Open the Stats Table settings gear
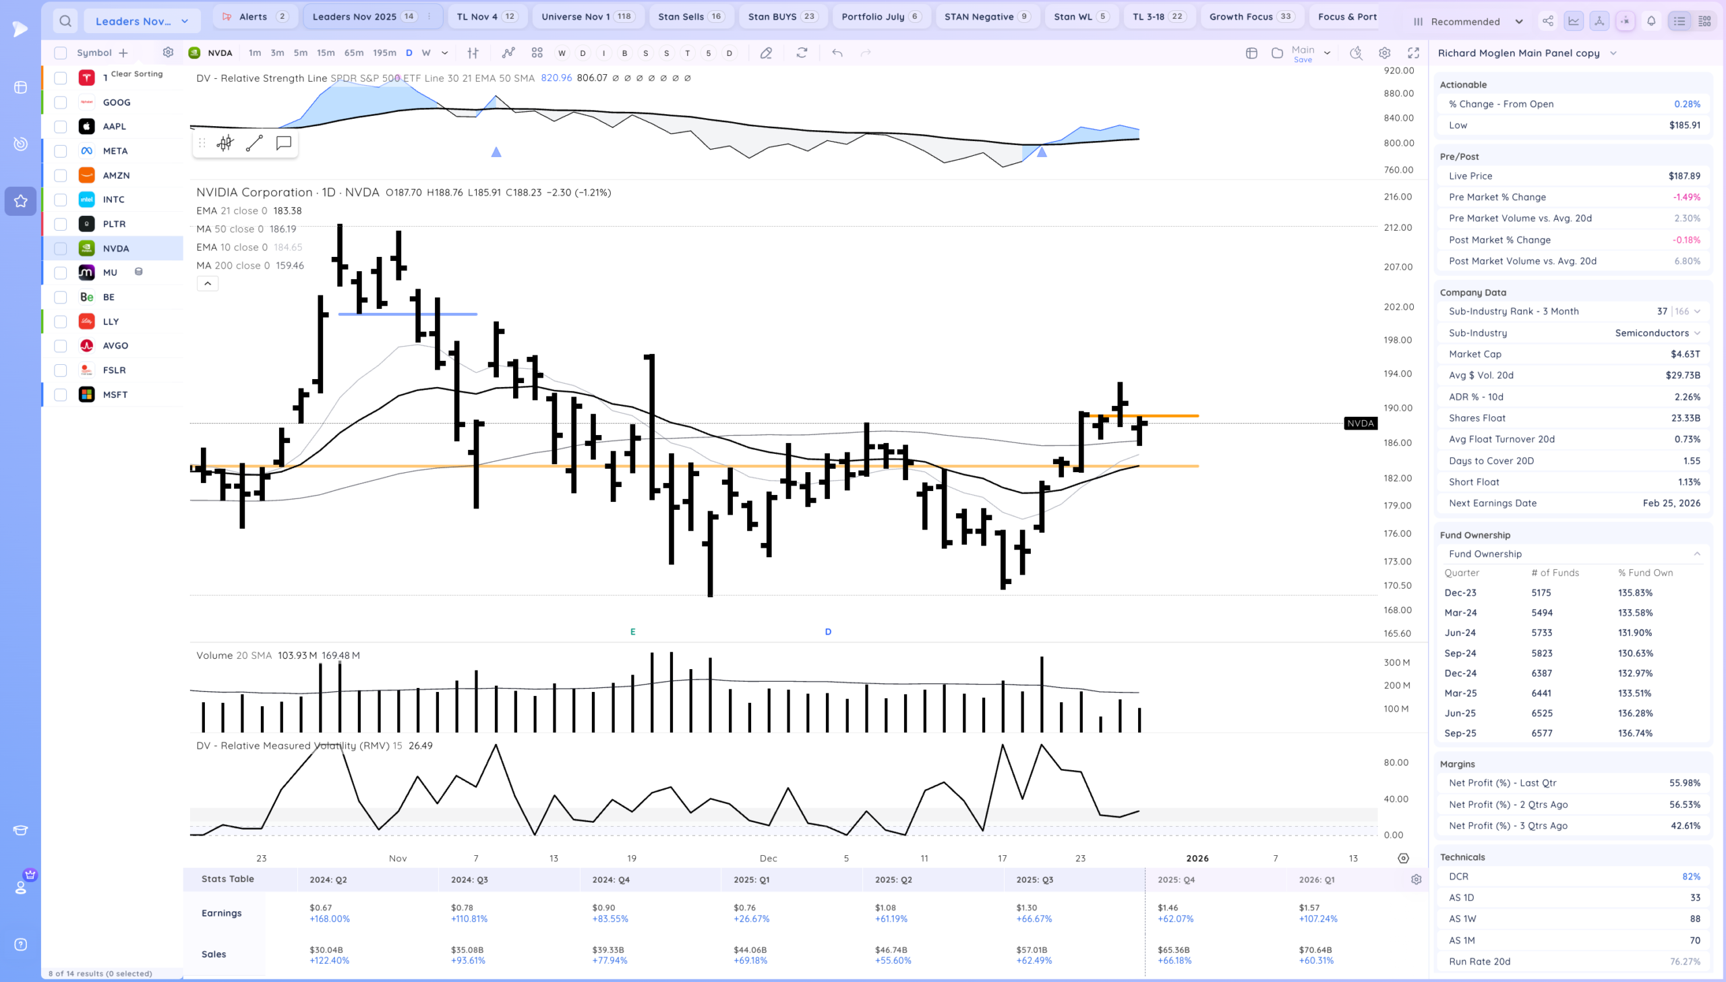 (1416, 879)
